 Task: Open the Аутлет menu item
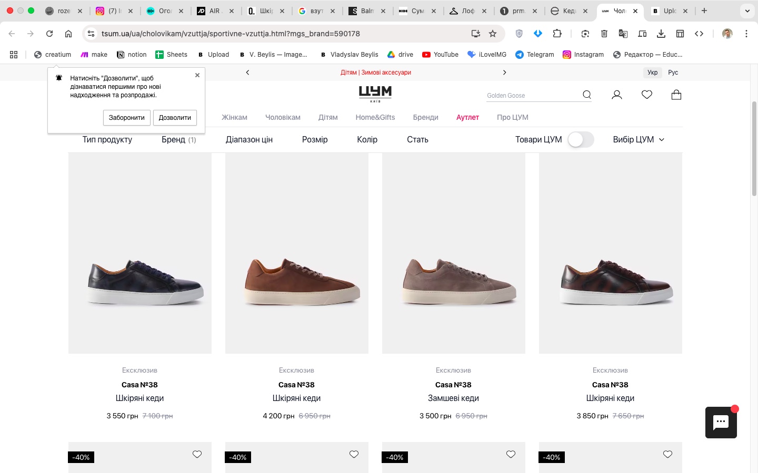tap(467, 117)
